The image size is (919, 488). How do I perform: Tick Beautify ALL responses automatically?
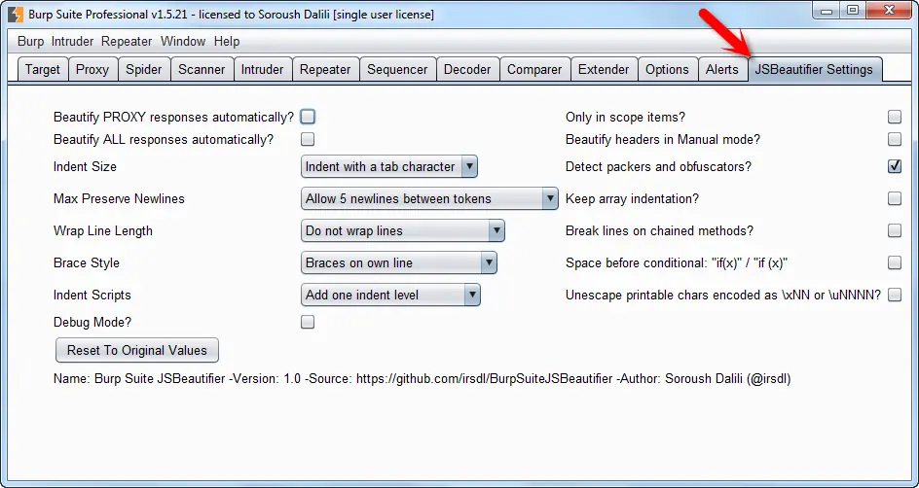[x=308, y=139]
